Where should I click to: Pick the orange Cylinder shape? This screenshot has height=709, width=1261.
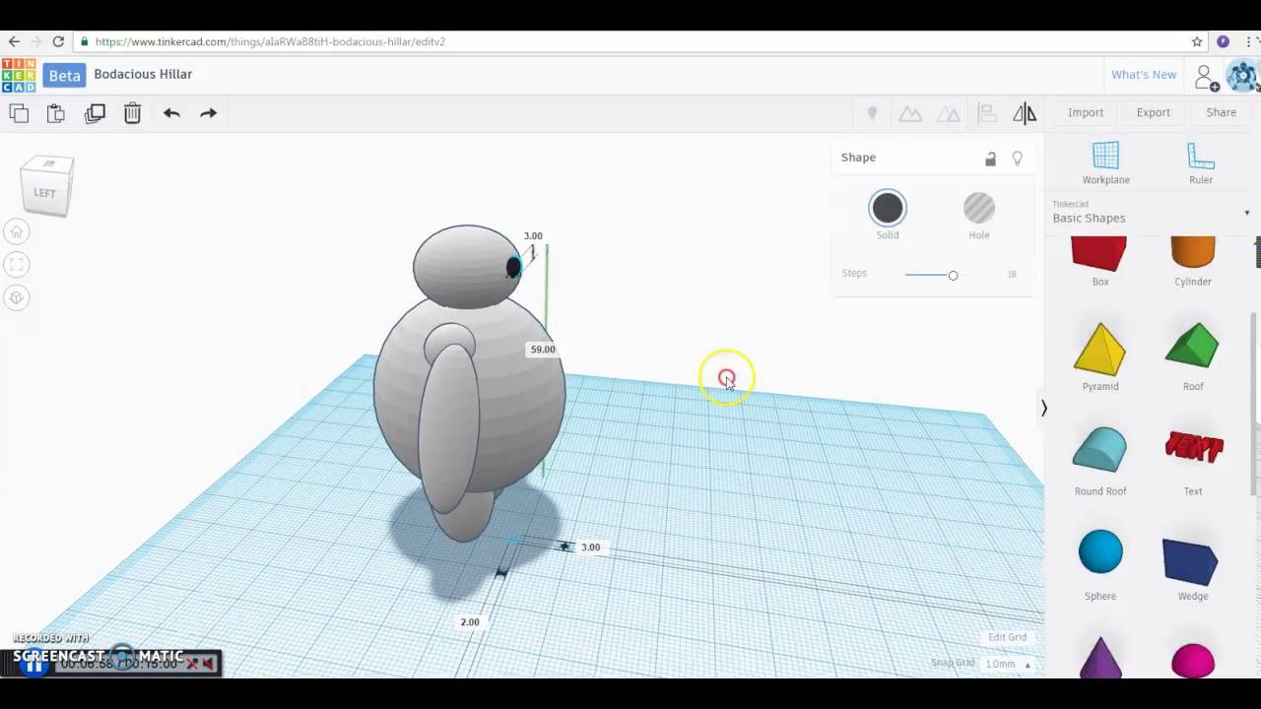pyautogui.click(x=1193, y=254)
